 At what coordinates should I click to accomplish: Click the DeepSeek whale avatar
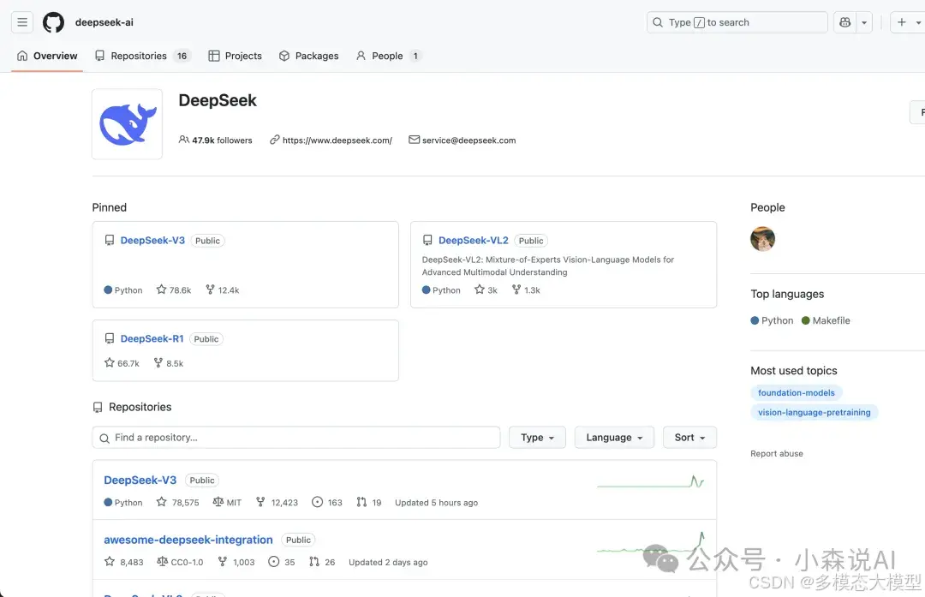click(127, 124)
